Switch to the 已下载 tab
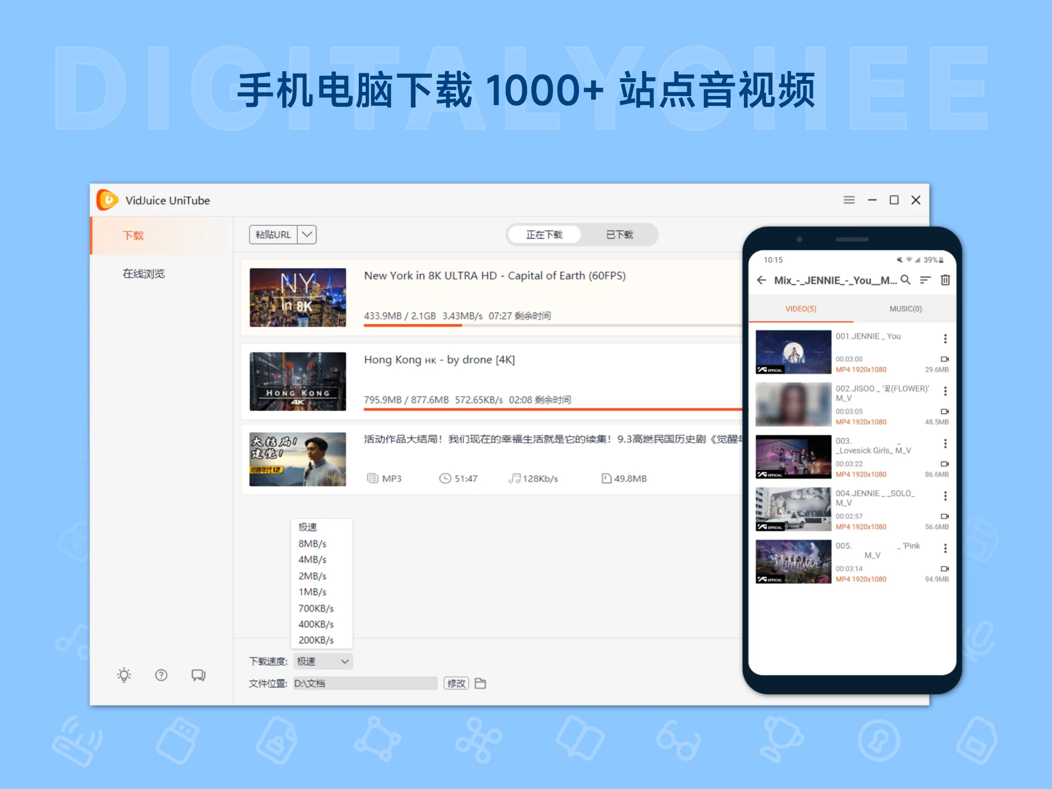This screenshot has width=1052, height=789. pyautogui.click(x=619, y=234)
